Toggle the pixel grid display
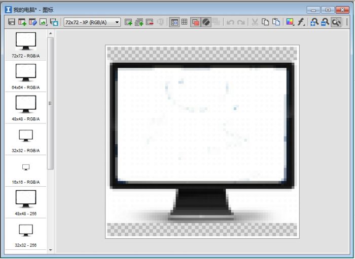 (x=184, y=22)
